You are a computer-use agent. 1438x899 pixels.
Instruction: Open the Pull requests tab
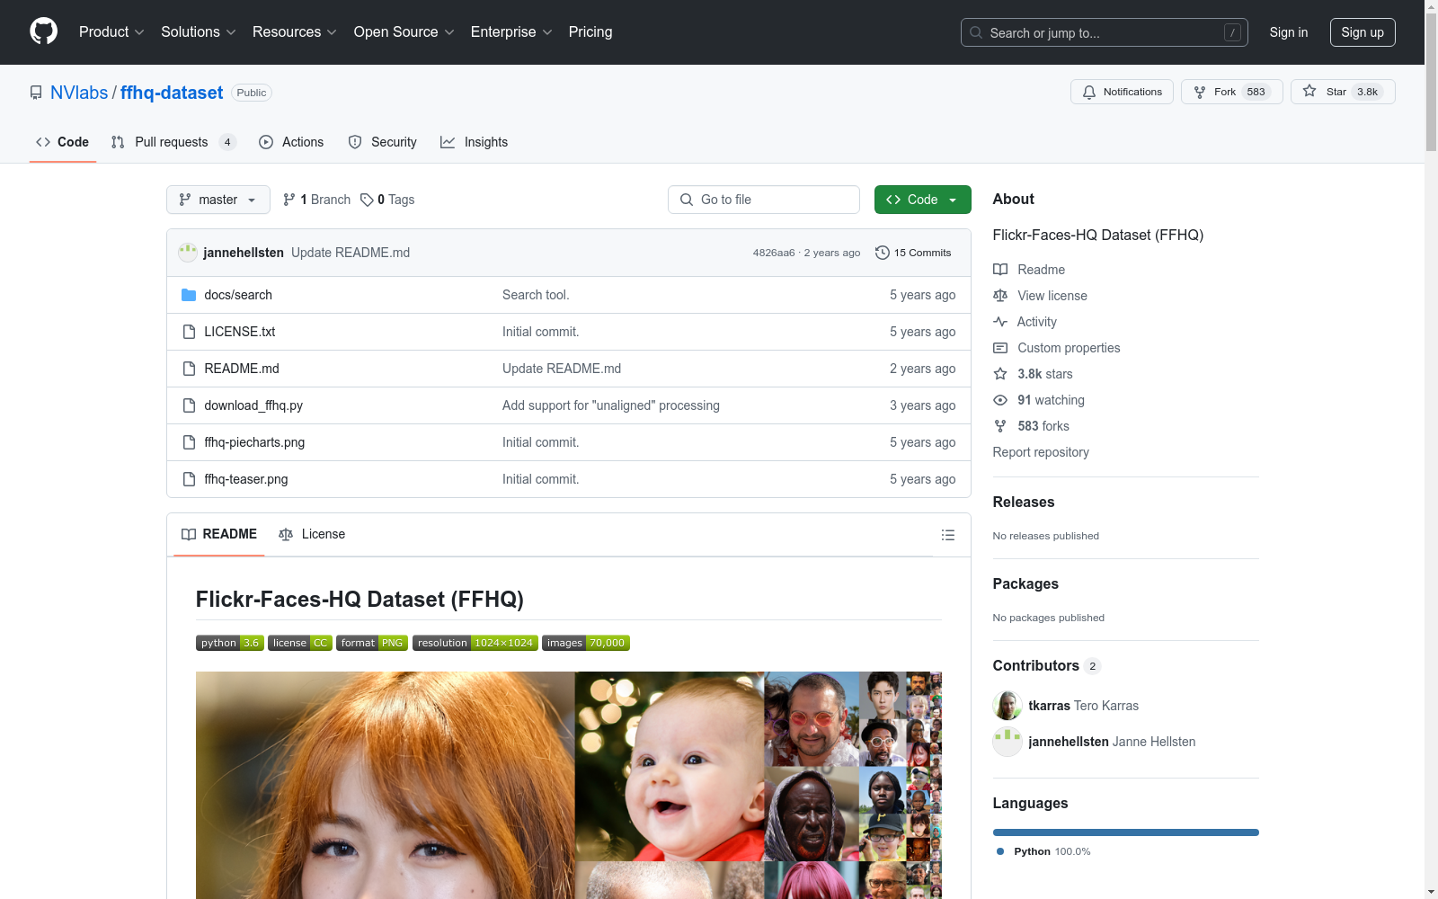click(x=173, y=142)
